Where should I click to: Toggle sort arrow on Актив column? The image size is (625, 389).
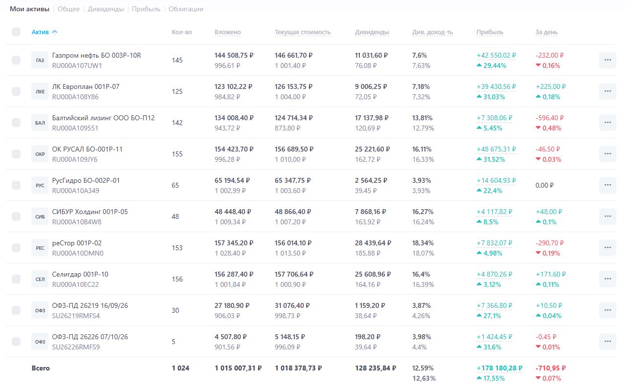coord(55,32)
